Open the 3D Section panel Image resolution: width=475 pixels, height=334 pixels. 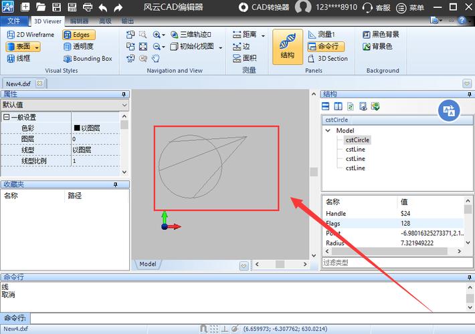point(328,58)
